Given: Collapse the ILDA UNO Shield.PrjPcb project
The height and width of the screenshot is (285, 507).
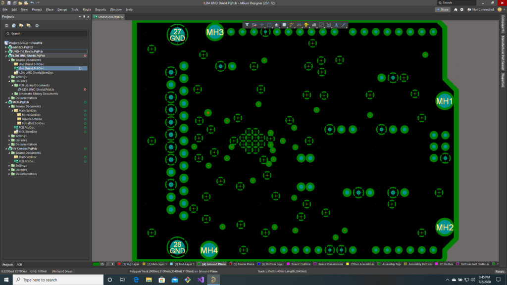Looking at the screenshot, I should point(6,56).
